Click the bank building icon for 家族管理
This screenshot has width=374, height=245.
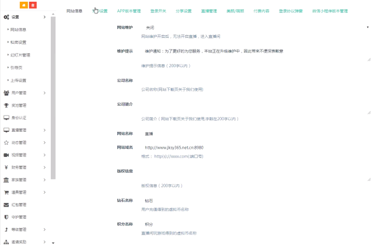[x=6, y=180]
